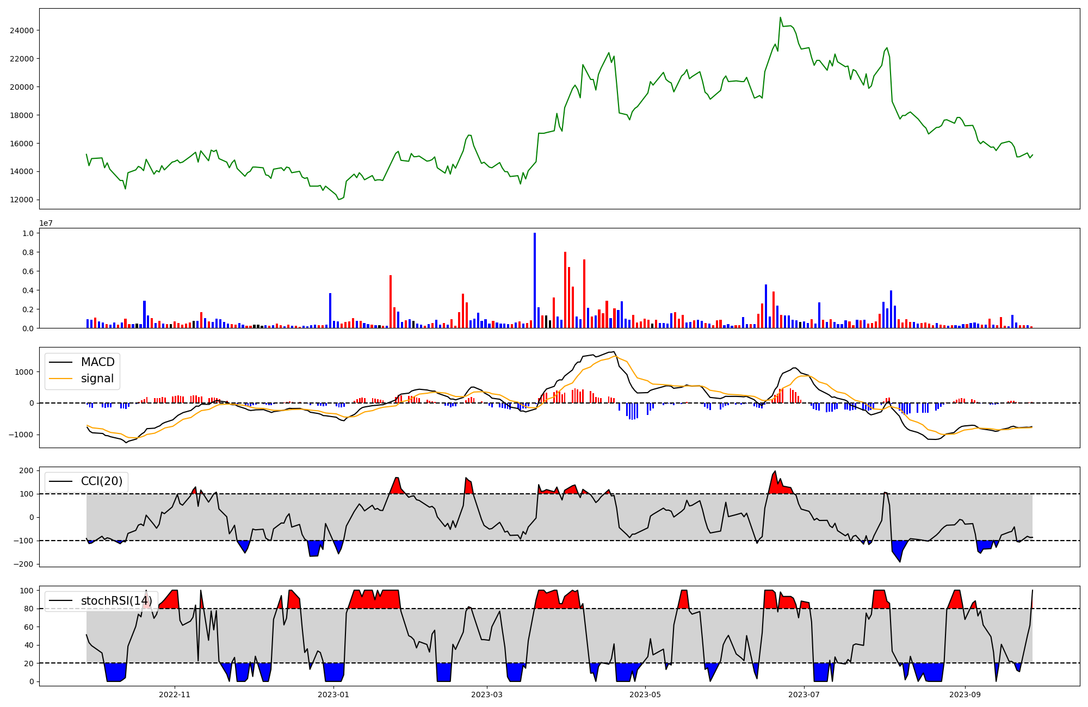This screenshot has height=707, width=1088.
Task: Click the 2023-09 date tick label
Action: (x=965, y=694)
